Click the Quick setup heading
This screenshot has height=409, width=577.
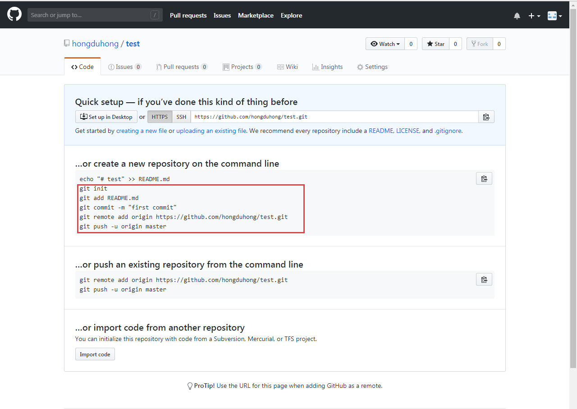186,102
